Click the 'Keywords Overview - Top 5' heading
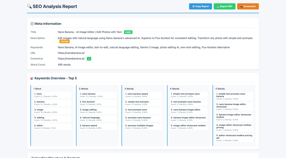Viewport: 286px width, 158px height. click(56, 78)
